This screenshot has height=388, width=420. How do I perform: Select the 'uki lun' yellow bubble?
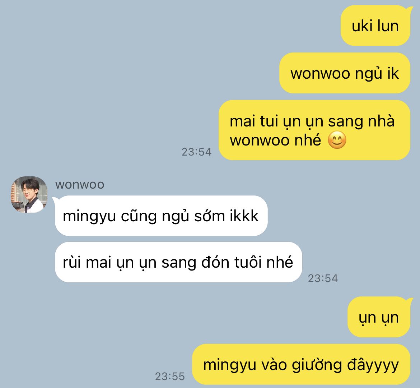(x=375, y=26)
